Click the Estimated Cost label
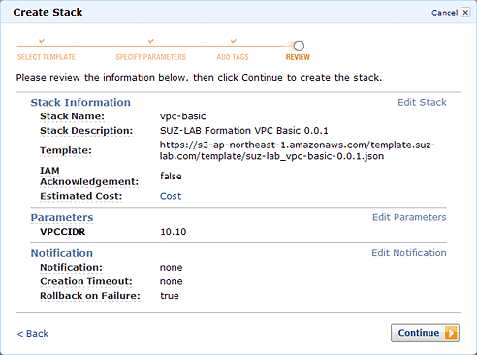Image resolution: width=477 pixels, height=355 pixels. [x=80, y=196]
